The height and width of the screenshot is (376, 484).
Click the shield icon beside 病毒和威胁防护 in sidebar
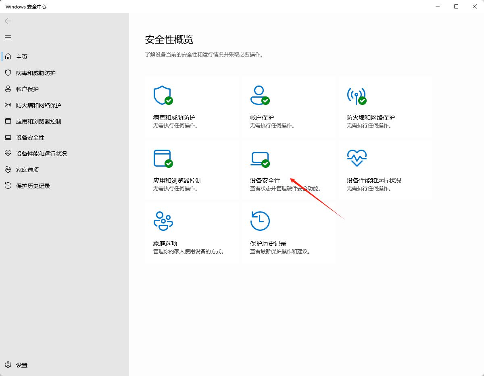click(x=8, y=73)
